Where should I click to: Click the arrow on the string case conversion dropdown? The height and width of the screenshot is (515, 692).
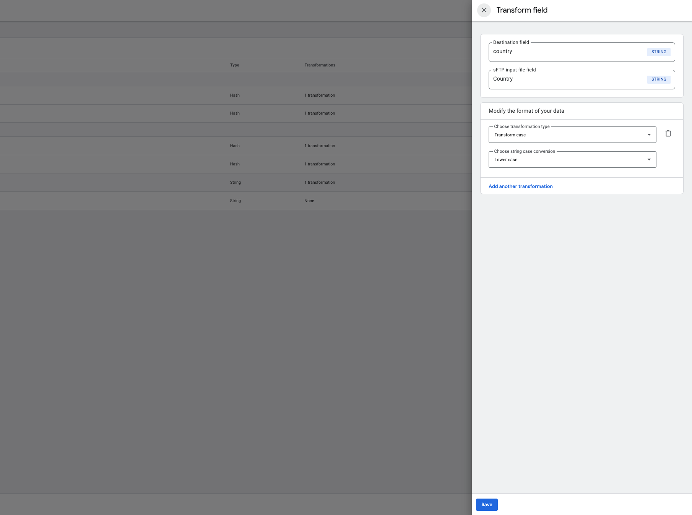tap(649, 160)
